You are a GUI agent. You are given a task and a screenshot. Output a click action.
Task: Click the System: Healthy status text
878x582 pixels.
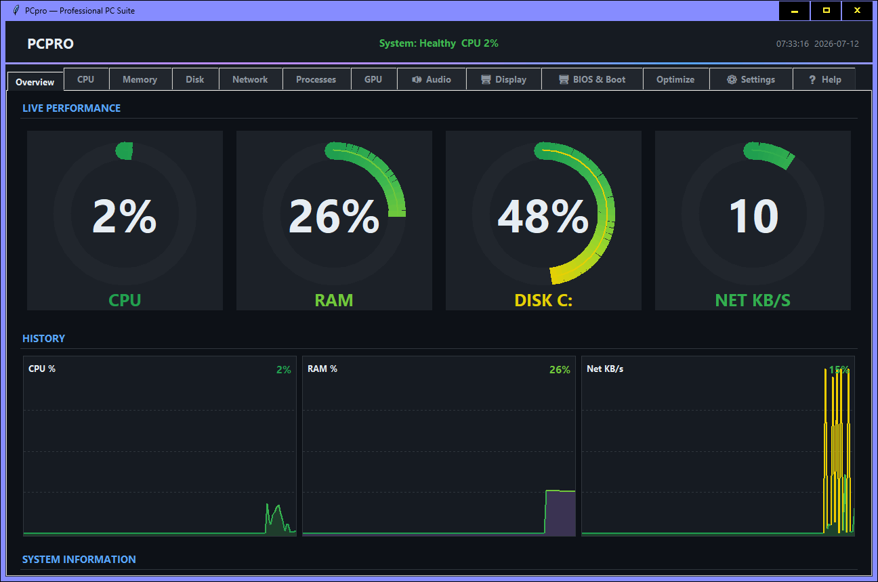pyautogui.click(x=417, y=43)
